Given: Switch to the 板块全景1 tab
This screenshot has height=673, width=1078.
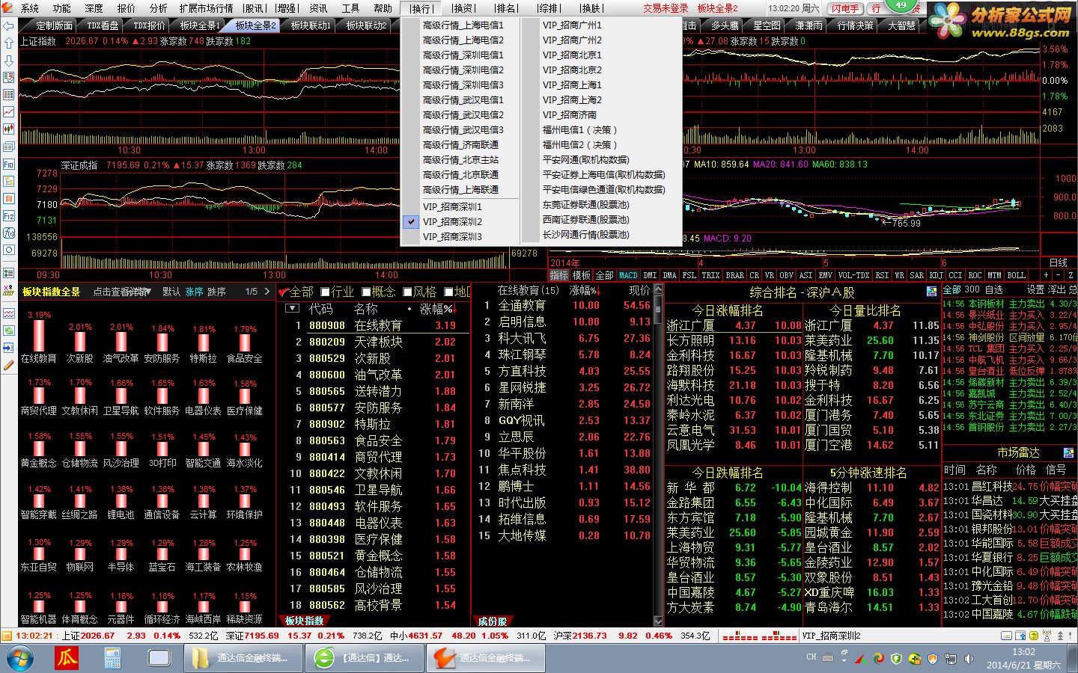Looking at the screenshot, I should 200,25.
